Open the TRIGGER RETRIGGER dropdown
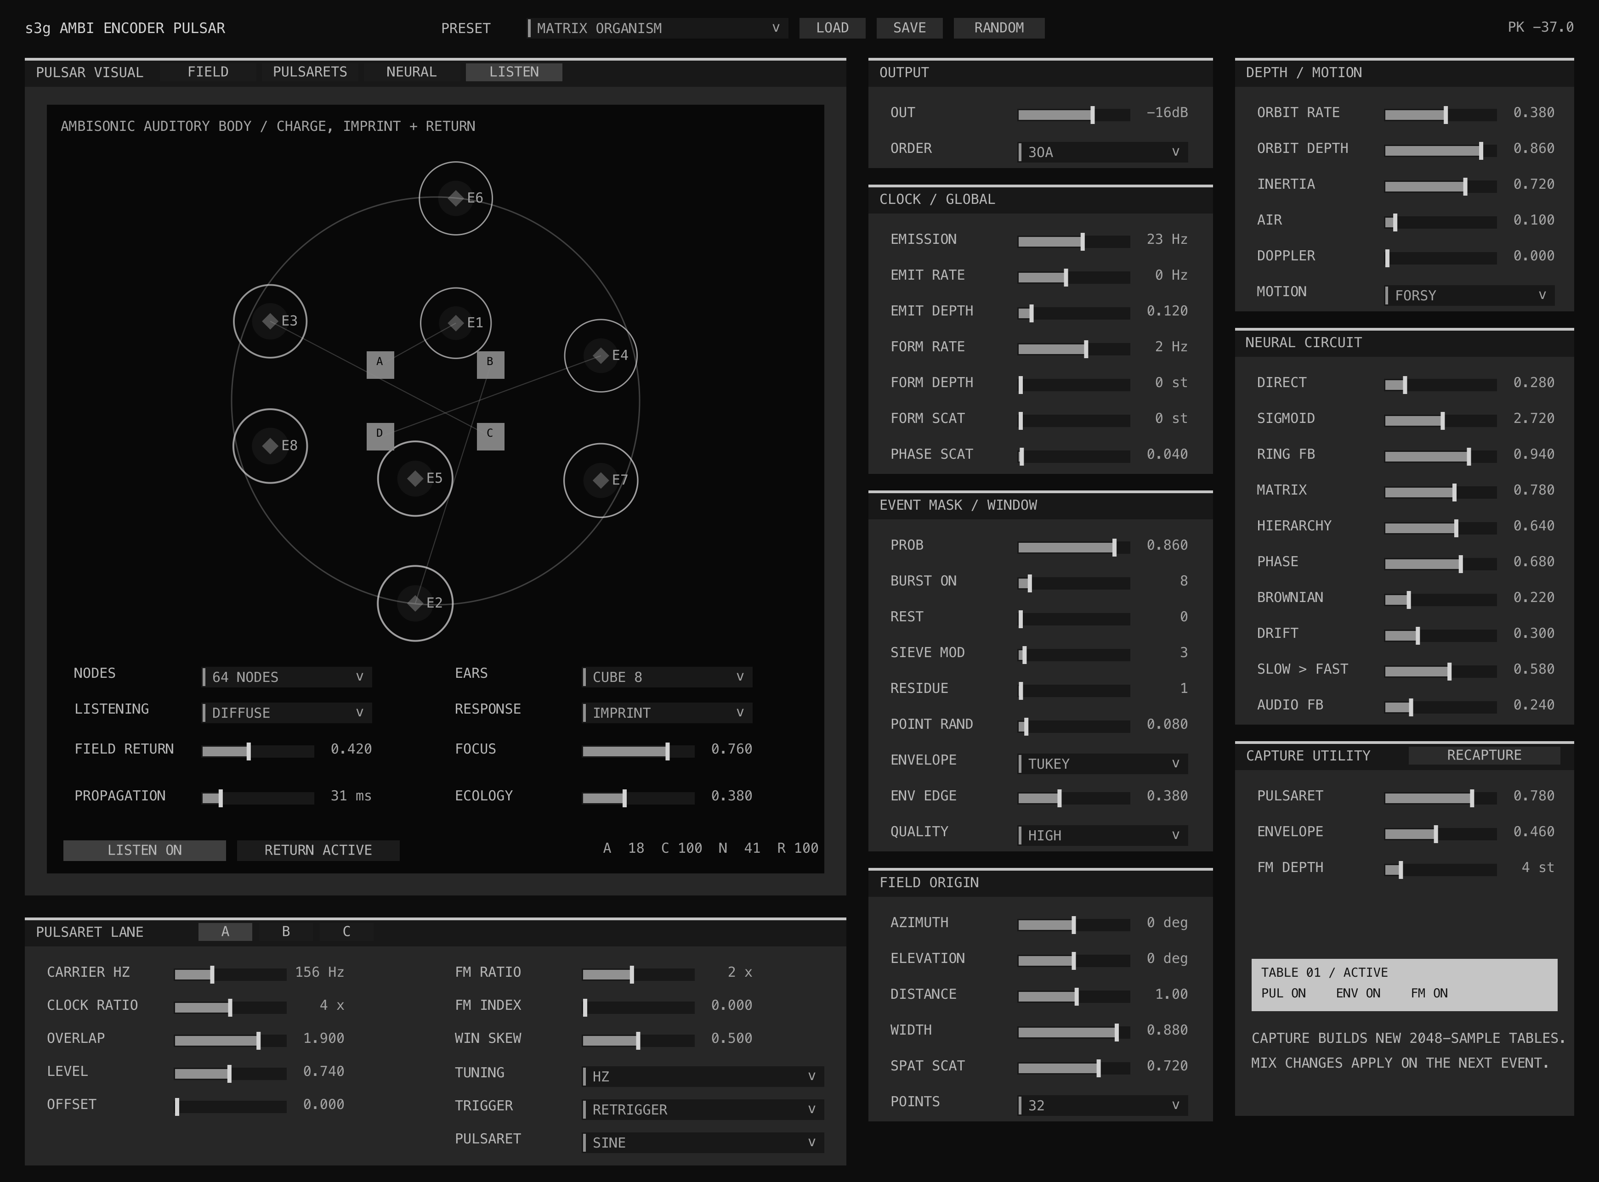The image size is (1599, 1182). point(703,1109)
